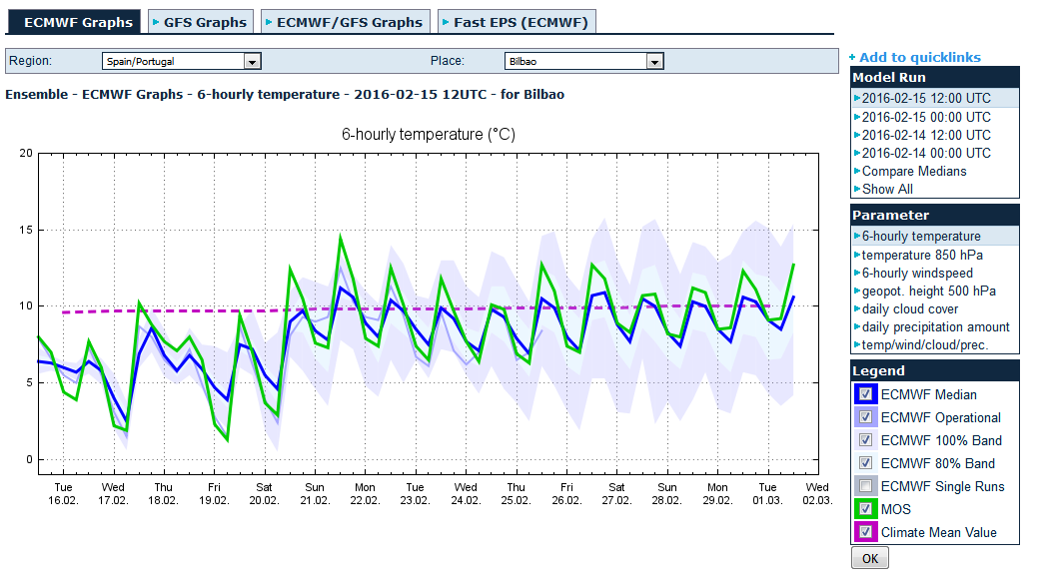Disable the ECMWF 100% Band checkbox
1047x588 pixels.
tap(865, 440)
